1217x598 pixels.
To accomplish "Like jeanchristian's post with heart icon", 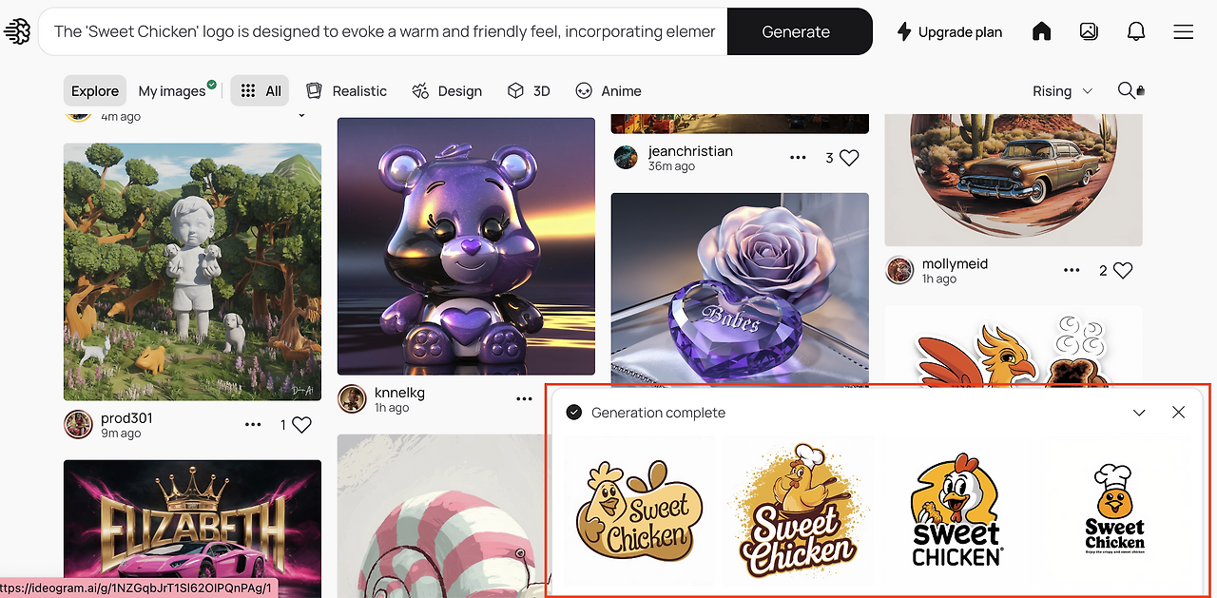I will point(849,158).
